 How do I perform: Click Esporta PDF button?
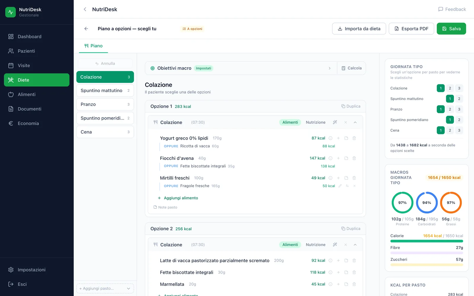[411, 29]
